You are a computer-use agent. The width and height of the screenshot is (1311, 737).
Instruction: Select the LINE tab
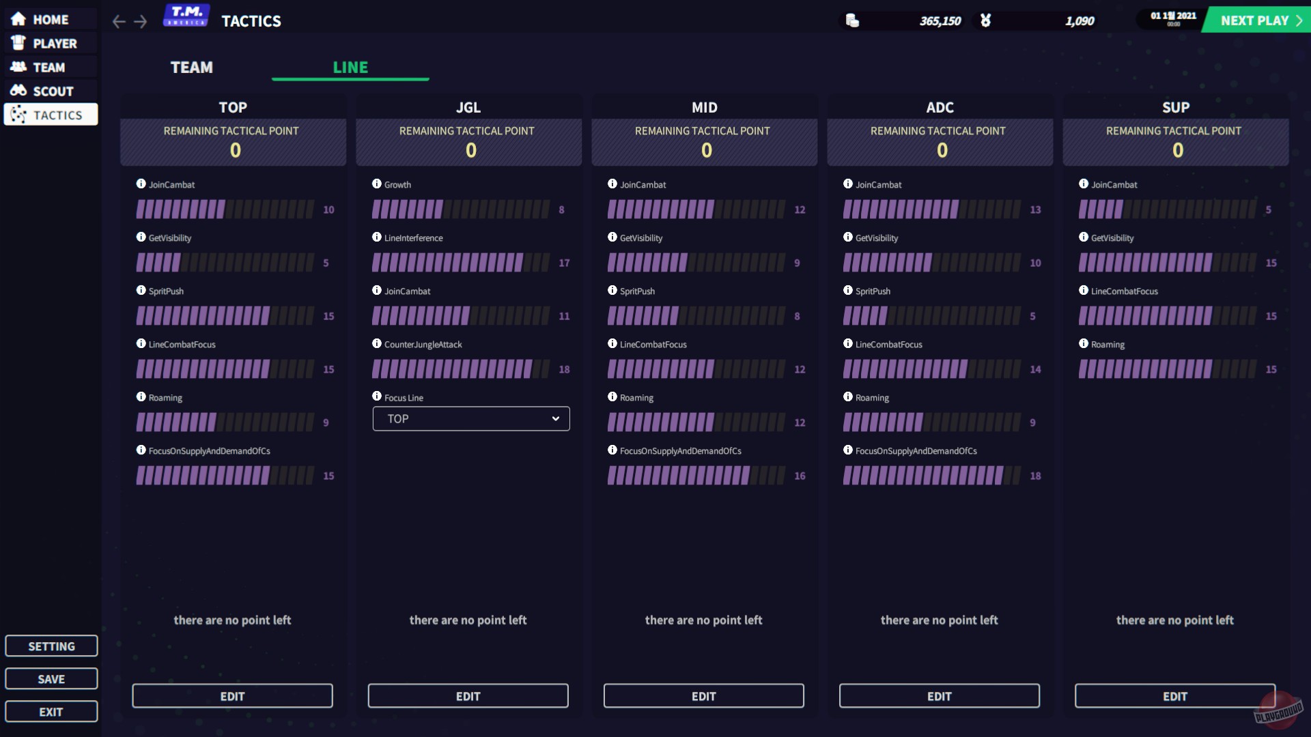coord(350,67)
